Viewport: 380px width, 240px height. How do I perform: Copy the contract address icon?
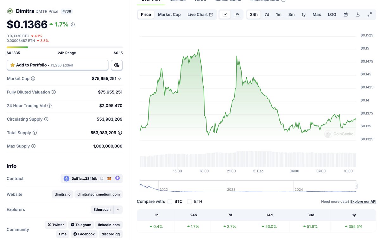[102, 179]
